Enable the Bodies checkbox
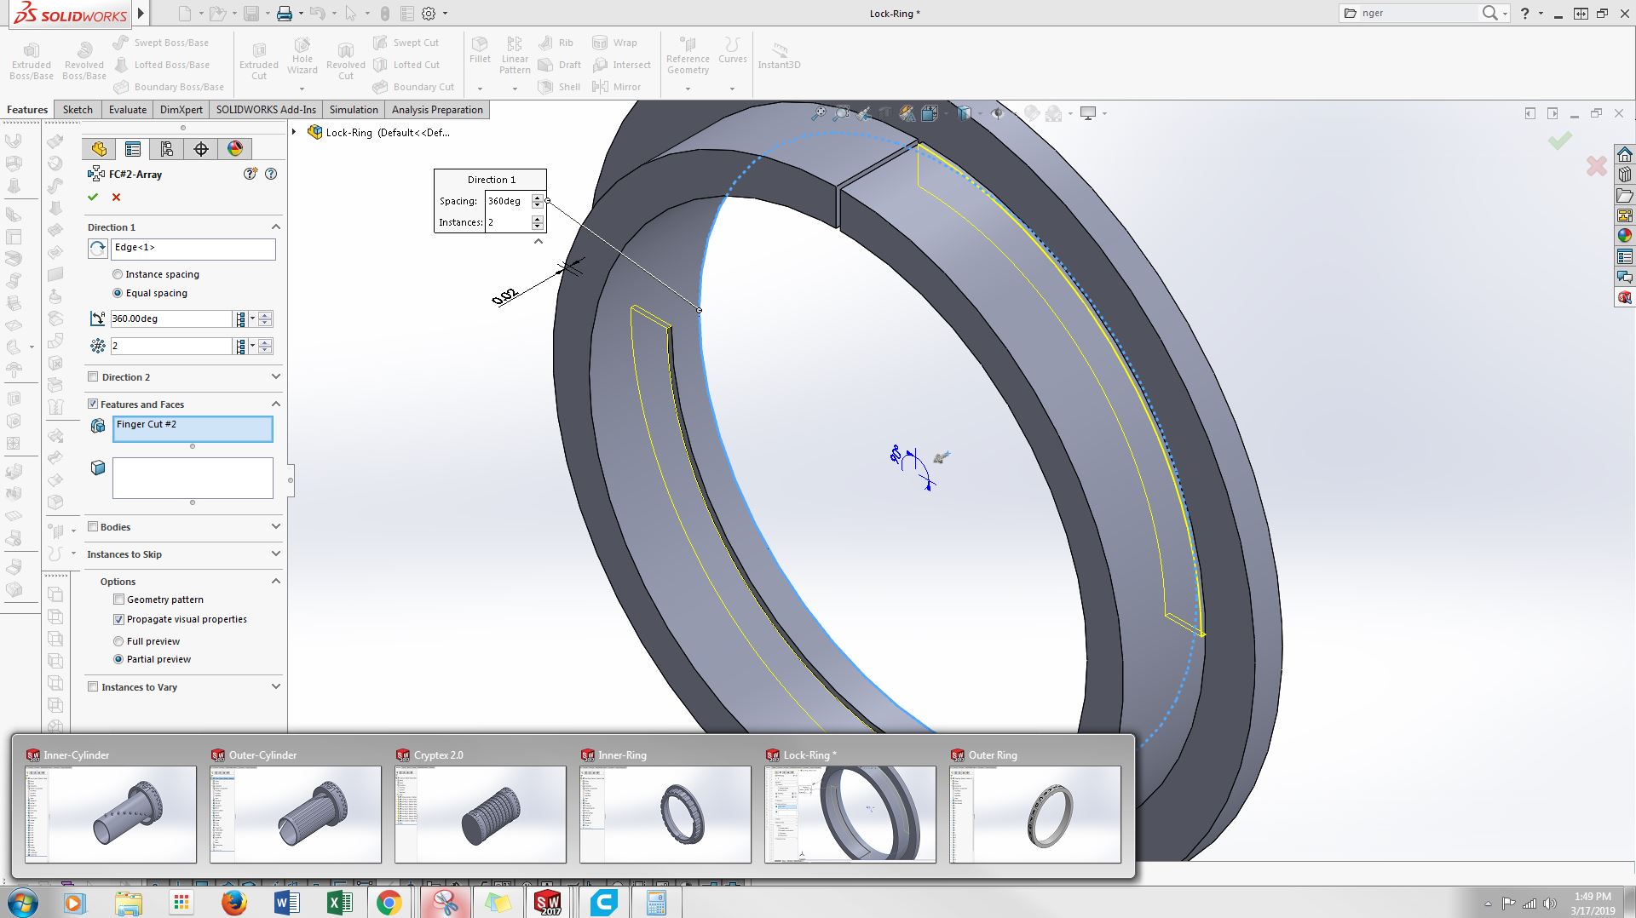The height and width of the screenshot is (918, 1636). click(93, 526)
